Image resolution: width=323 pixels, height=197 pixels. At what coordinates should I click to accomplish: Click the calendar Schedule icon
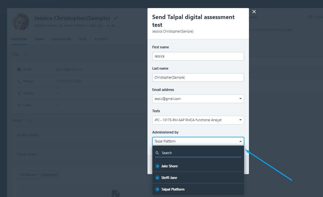[x=310, y=17]
